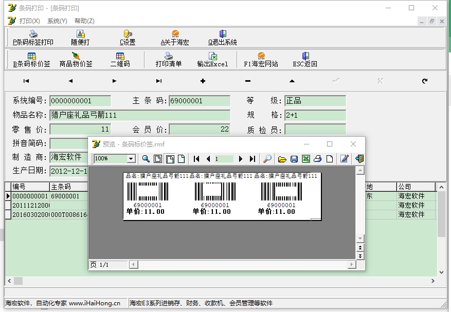Click blank page setup icon in preview

point(330,159)
